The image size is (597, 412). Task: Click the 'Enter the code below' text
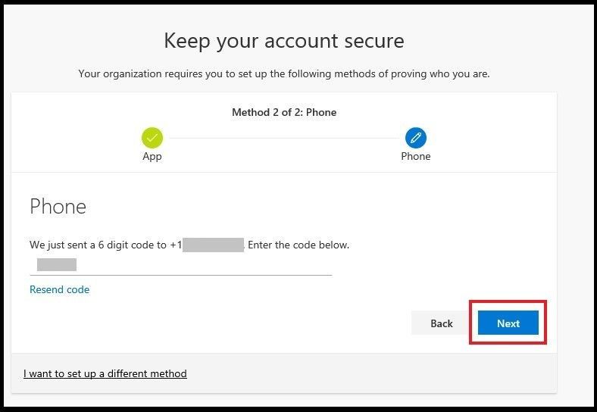(298, 245)
